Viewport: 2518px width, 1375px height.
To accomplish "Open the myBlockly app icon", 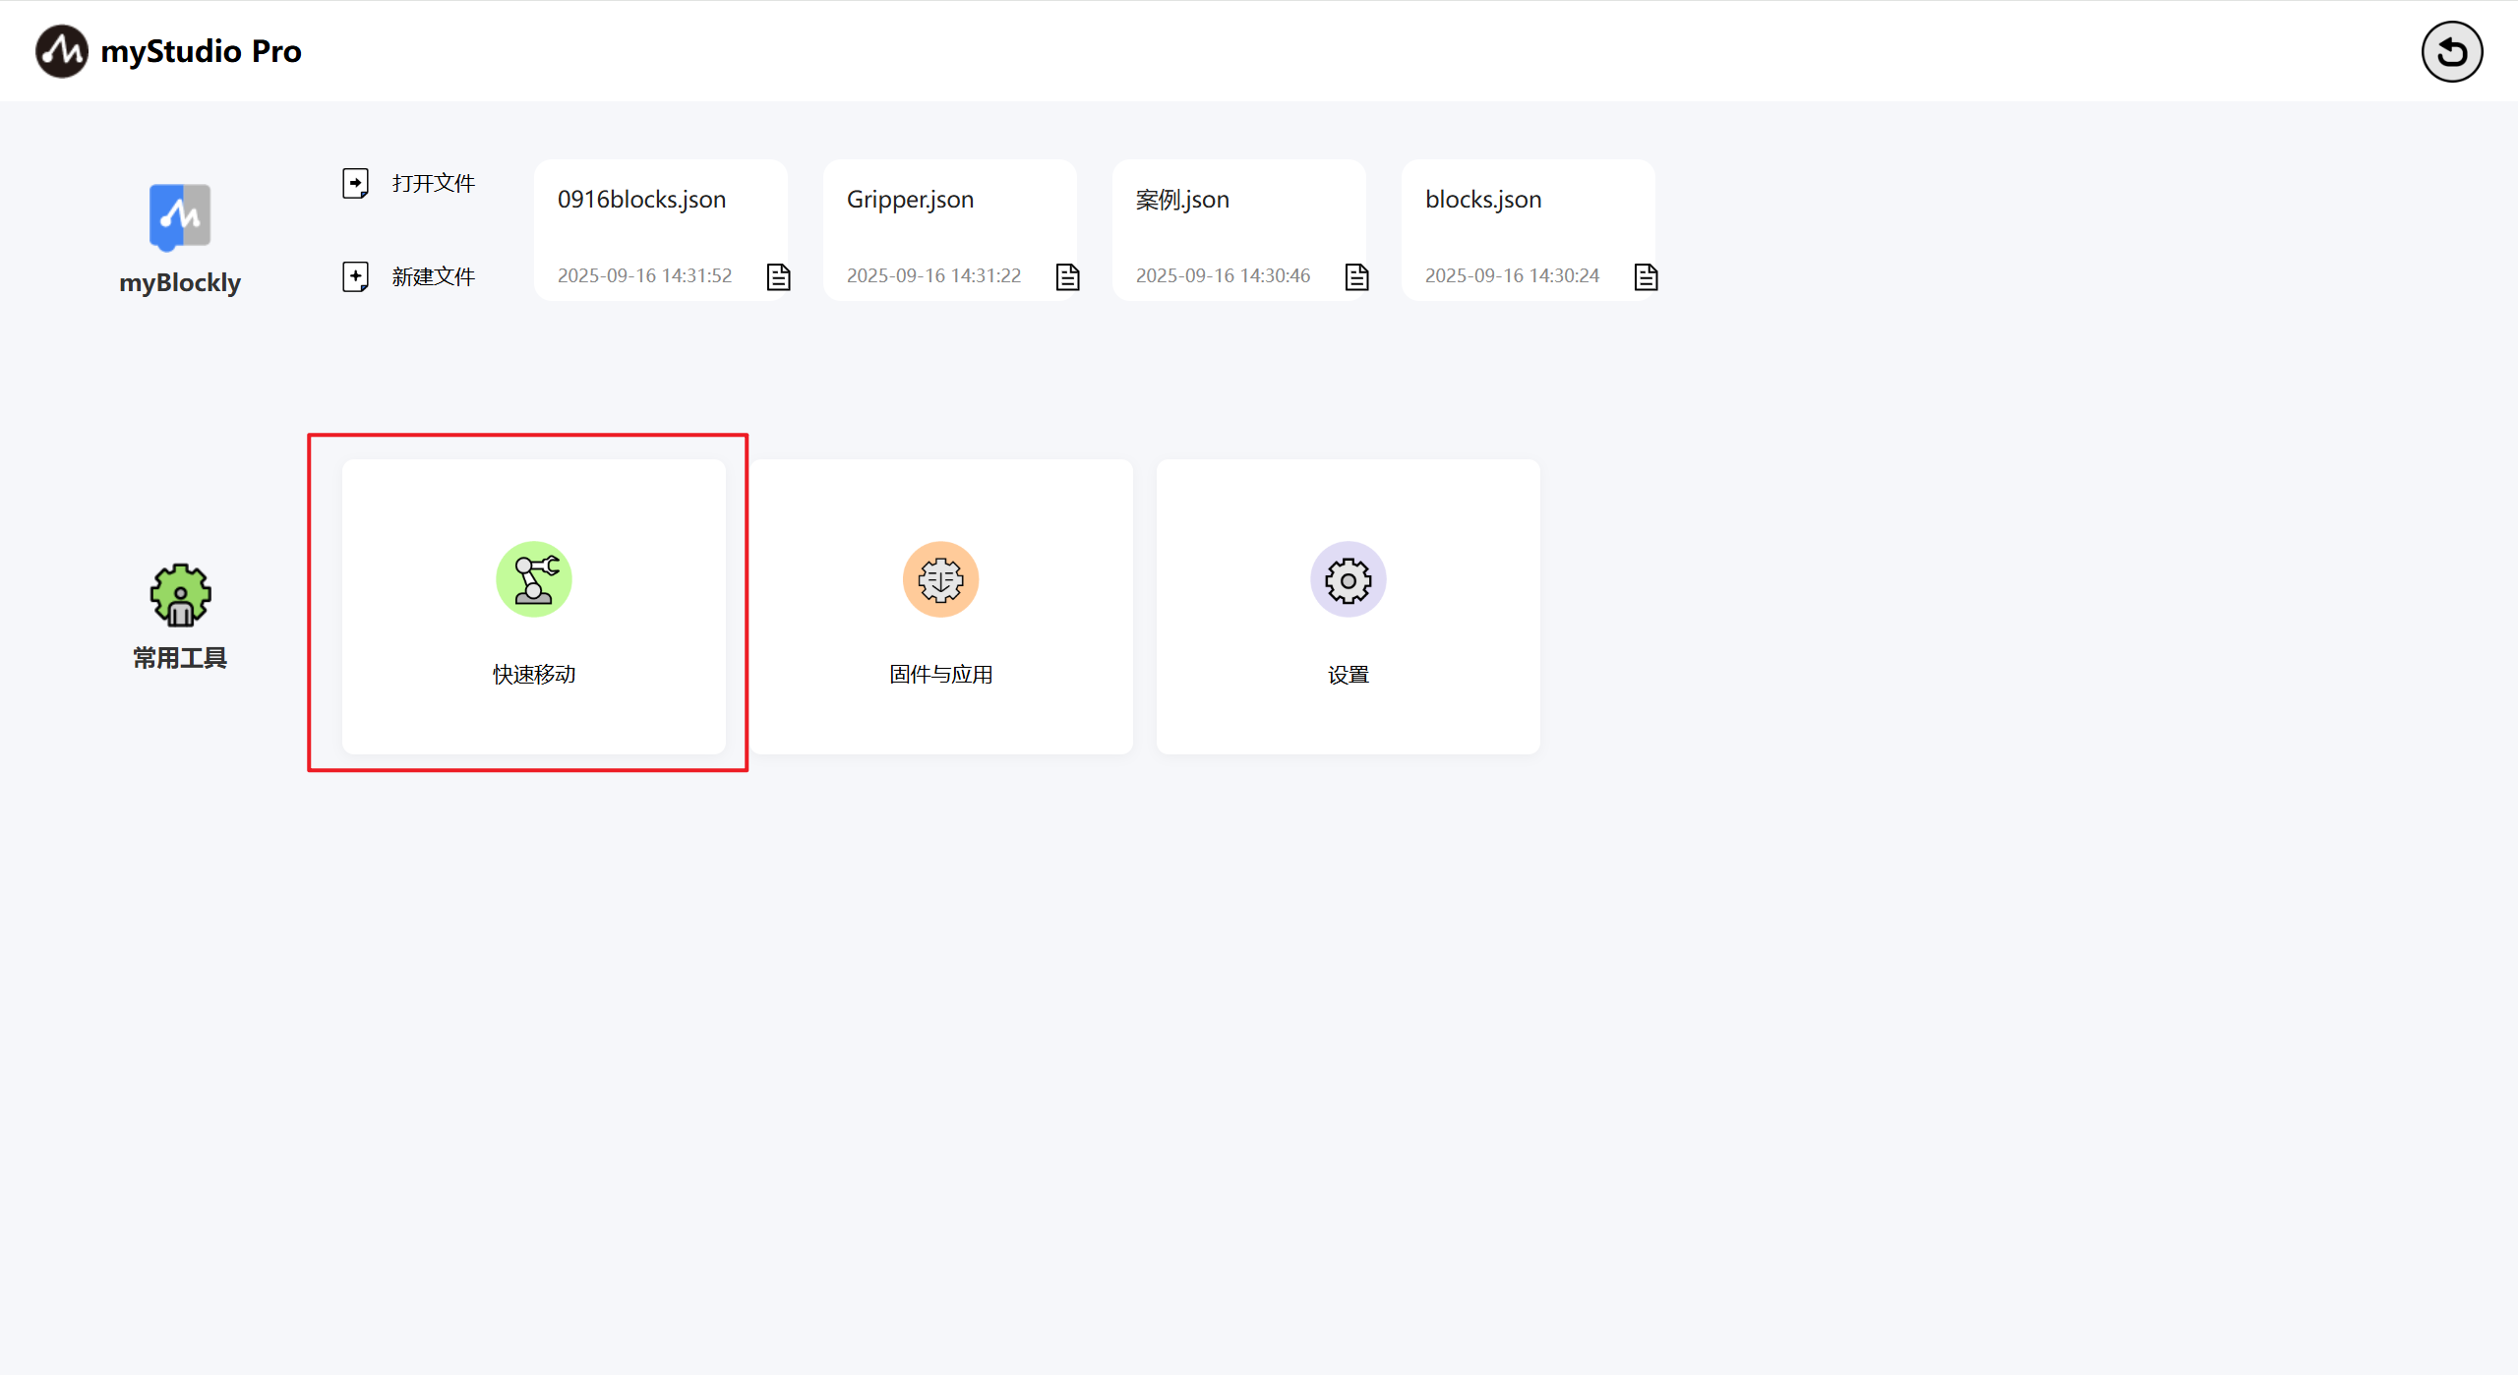I will point(180,217).
